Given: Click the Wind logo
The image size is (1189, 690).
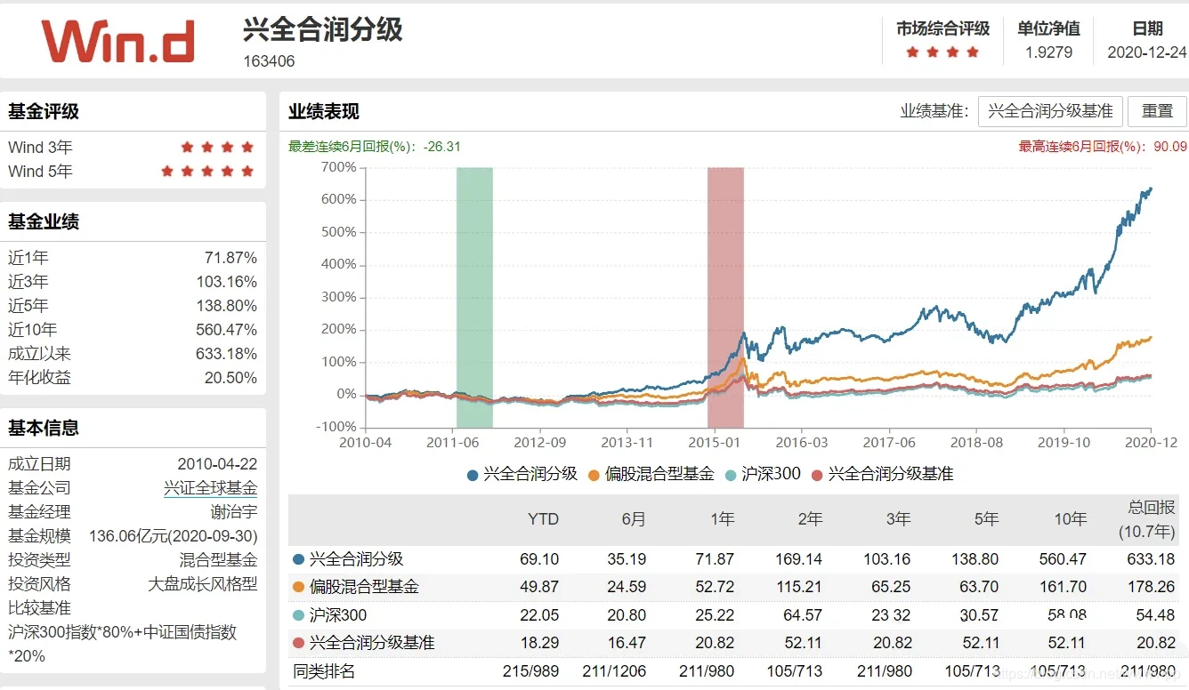Looking at the screenshot, I should click(117, 42).
